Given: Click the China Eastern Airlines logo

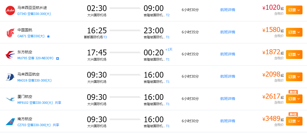Looking at the screenshot, I should [x=10, y=55].
